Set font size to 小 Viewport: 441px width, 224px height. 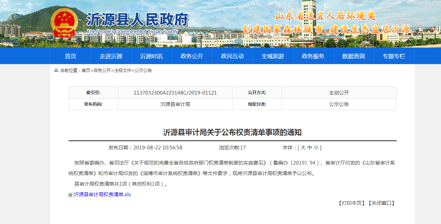[x=316, y=148]
